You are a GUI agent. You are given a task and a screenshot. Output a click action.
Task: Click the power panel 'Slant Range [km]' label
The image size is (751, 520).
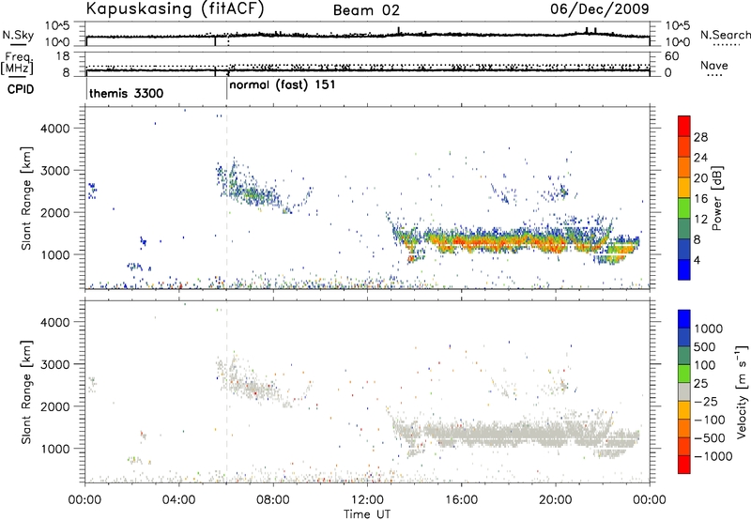click(26, 198)
